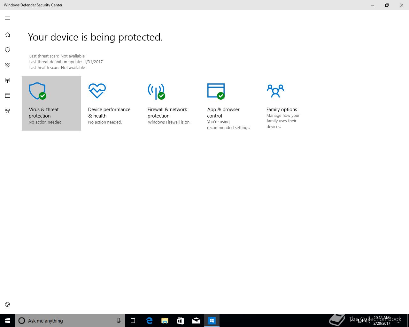The image size is (409, 327).
Task: Click the large family people icon
Action: coord(275,91)
